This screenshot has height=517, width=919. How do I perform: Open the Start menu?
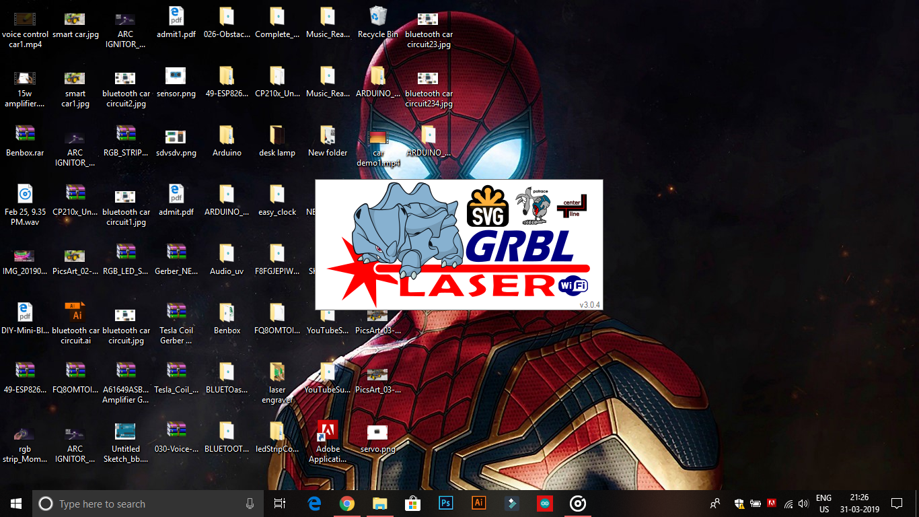pos(15,503)
